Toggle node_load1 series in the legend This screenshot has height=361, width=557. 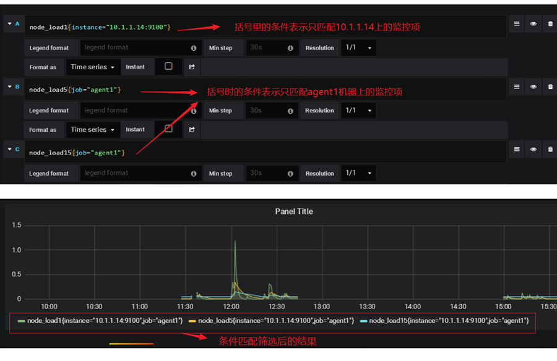click(105, 321)
